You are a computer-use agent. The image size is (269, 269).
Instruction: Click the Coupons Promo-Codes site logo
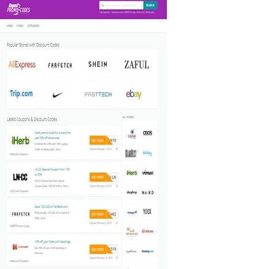tap(18, 9)
